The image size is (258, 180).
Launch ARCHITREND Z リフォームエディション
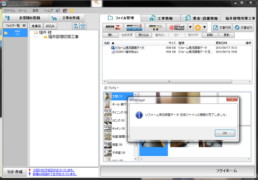[x=134, y=27]
